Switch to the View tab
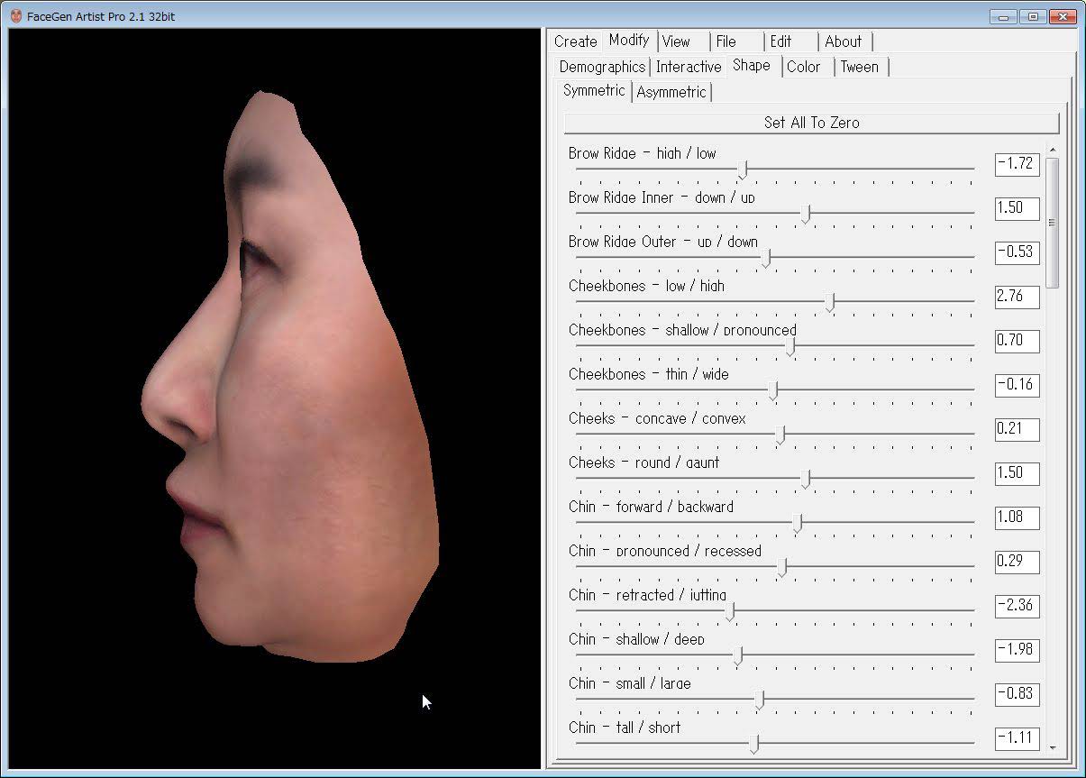The height and width of the screenshot is (778, 1086). point(676,41)
